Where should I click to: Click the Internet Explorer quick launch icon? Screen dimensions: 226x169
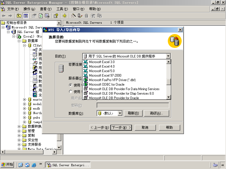[x=34, y=165]
